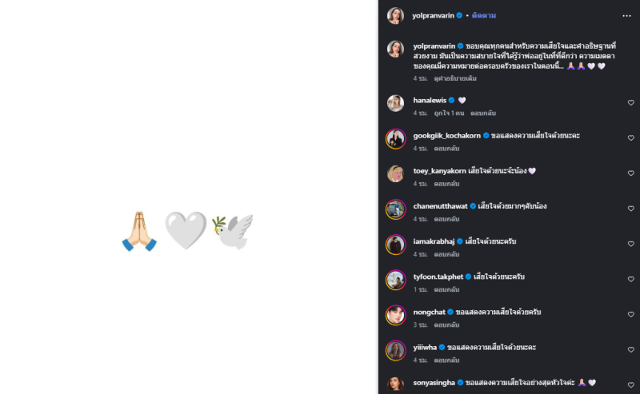Open toey_kanyakorn's profile avatar
The image size is (640, 394).
395,173
